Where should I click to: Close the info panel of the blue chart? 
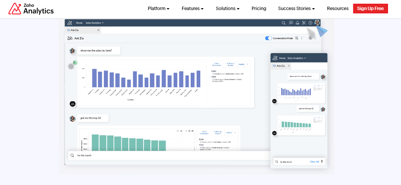click(x=247, y=64)
